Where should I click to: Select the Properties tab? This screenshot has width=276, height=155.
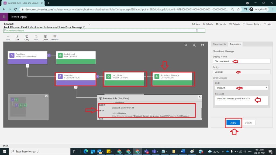pyautogui.click(x=235, y=44)
